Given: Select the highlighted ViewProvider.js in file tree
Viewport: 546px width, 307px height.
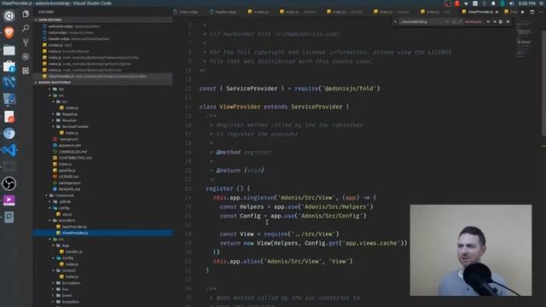Looking at the screenshot, I should click(102, 233).
